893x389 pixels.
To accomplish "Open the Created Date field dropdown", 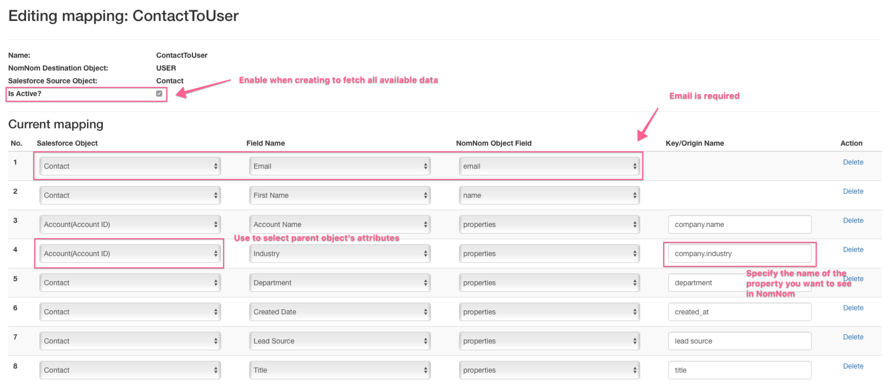I will (x=340, y=312).
